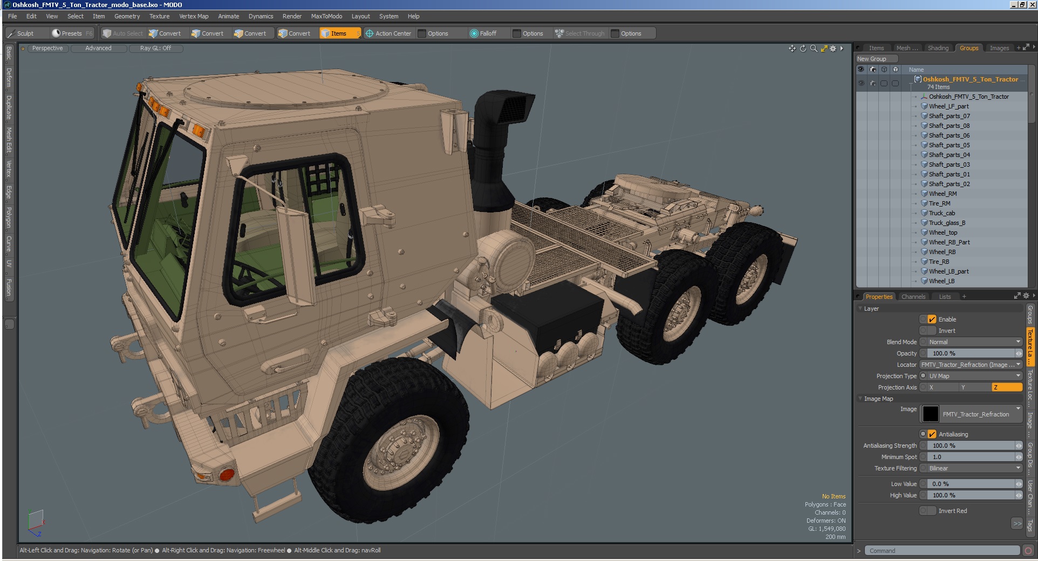Collapse the Image Map section

860,399
